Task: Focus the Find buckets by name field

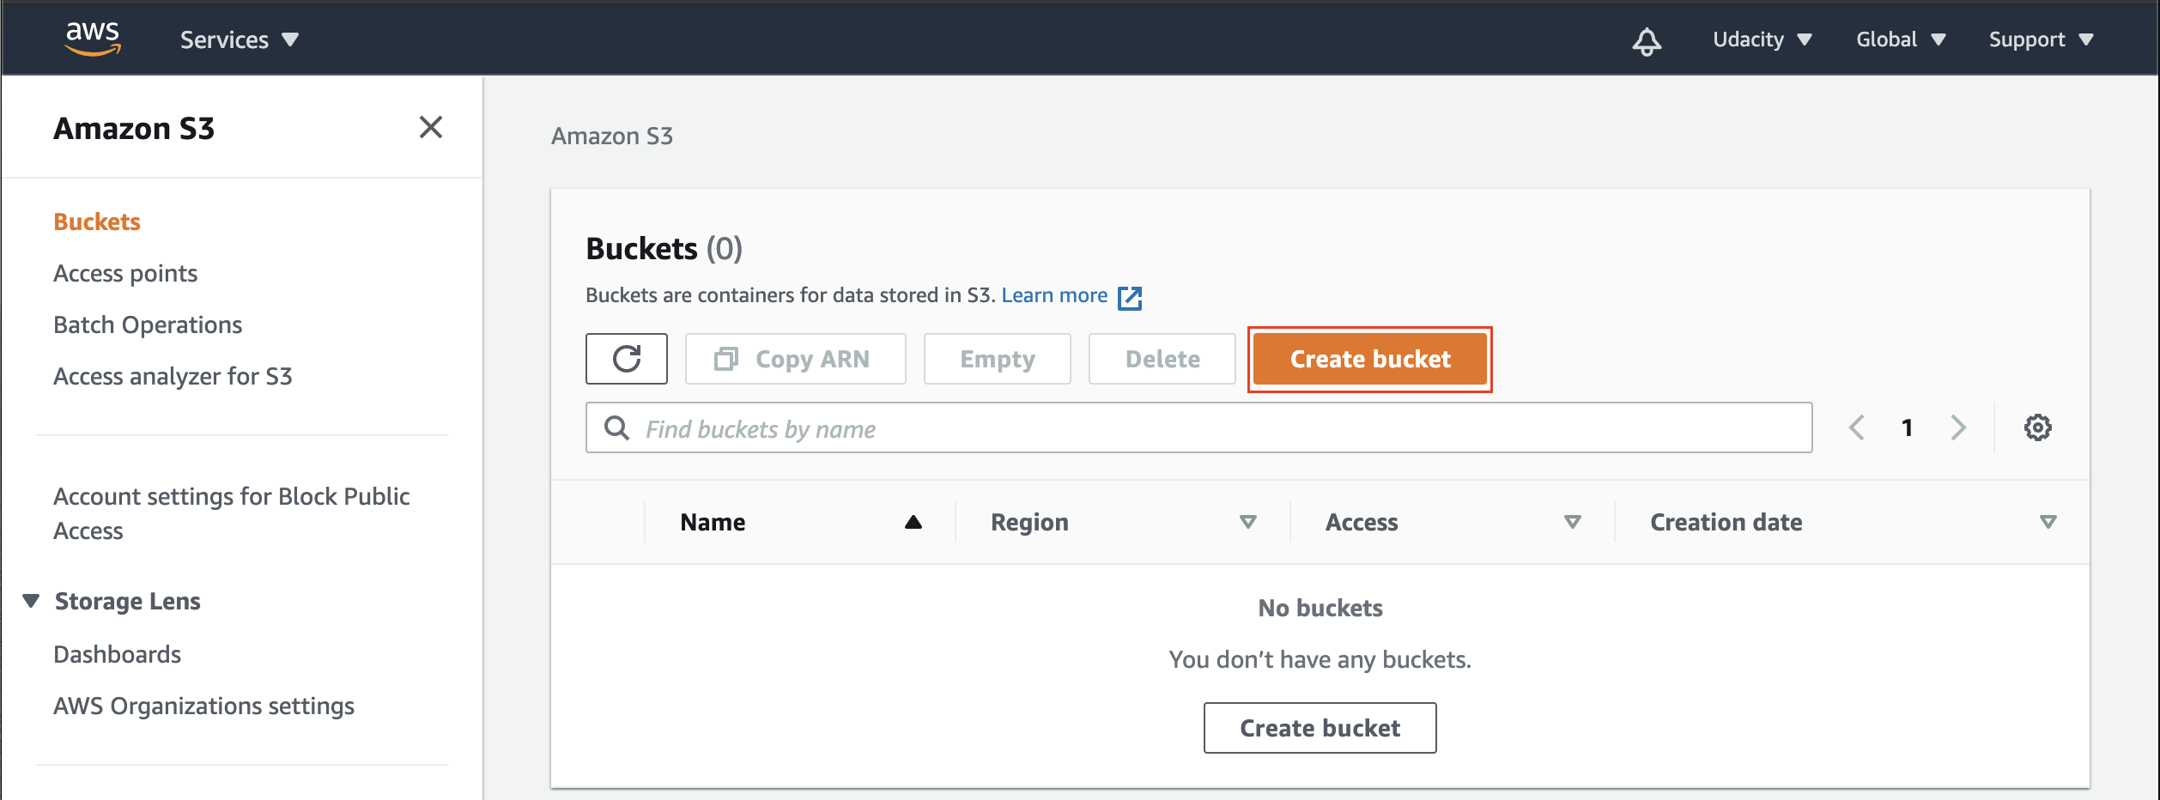Action: coord(1198,427)
